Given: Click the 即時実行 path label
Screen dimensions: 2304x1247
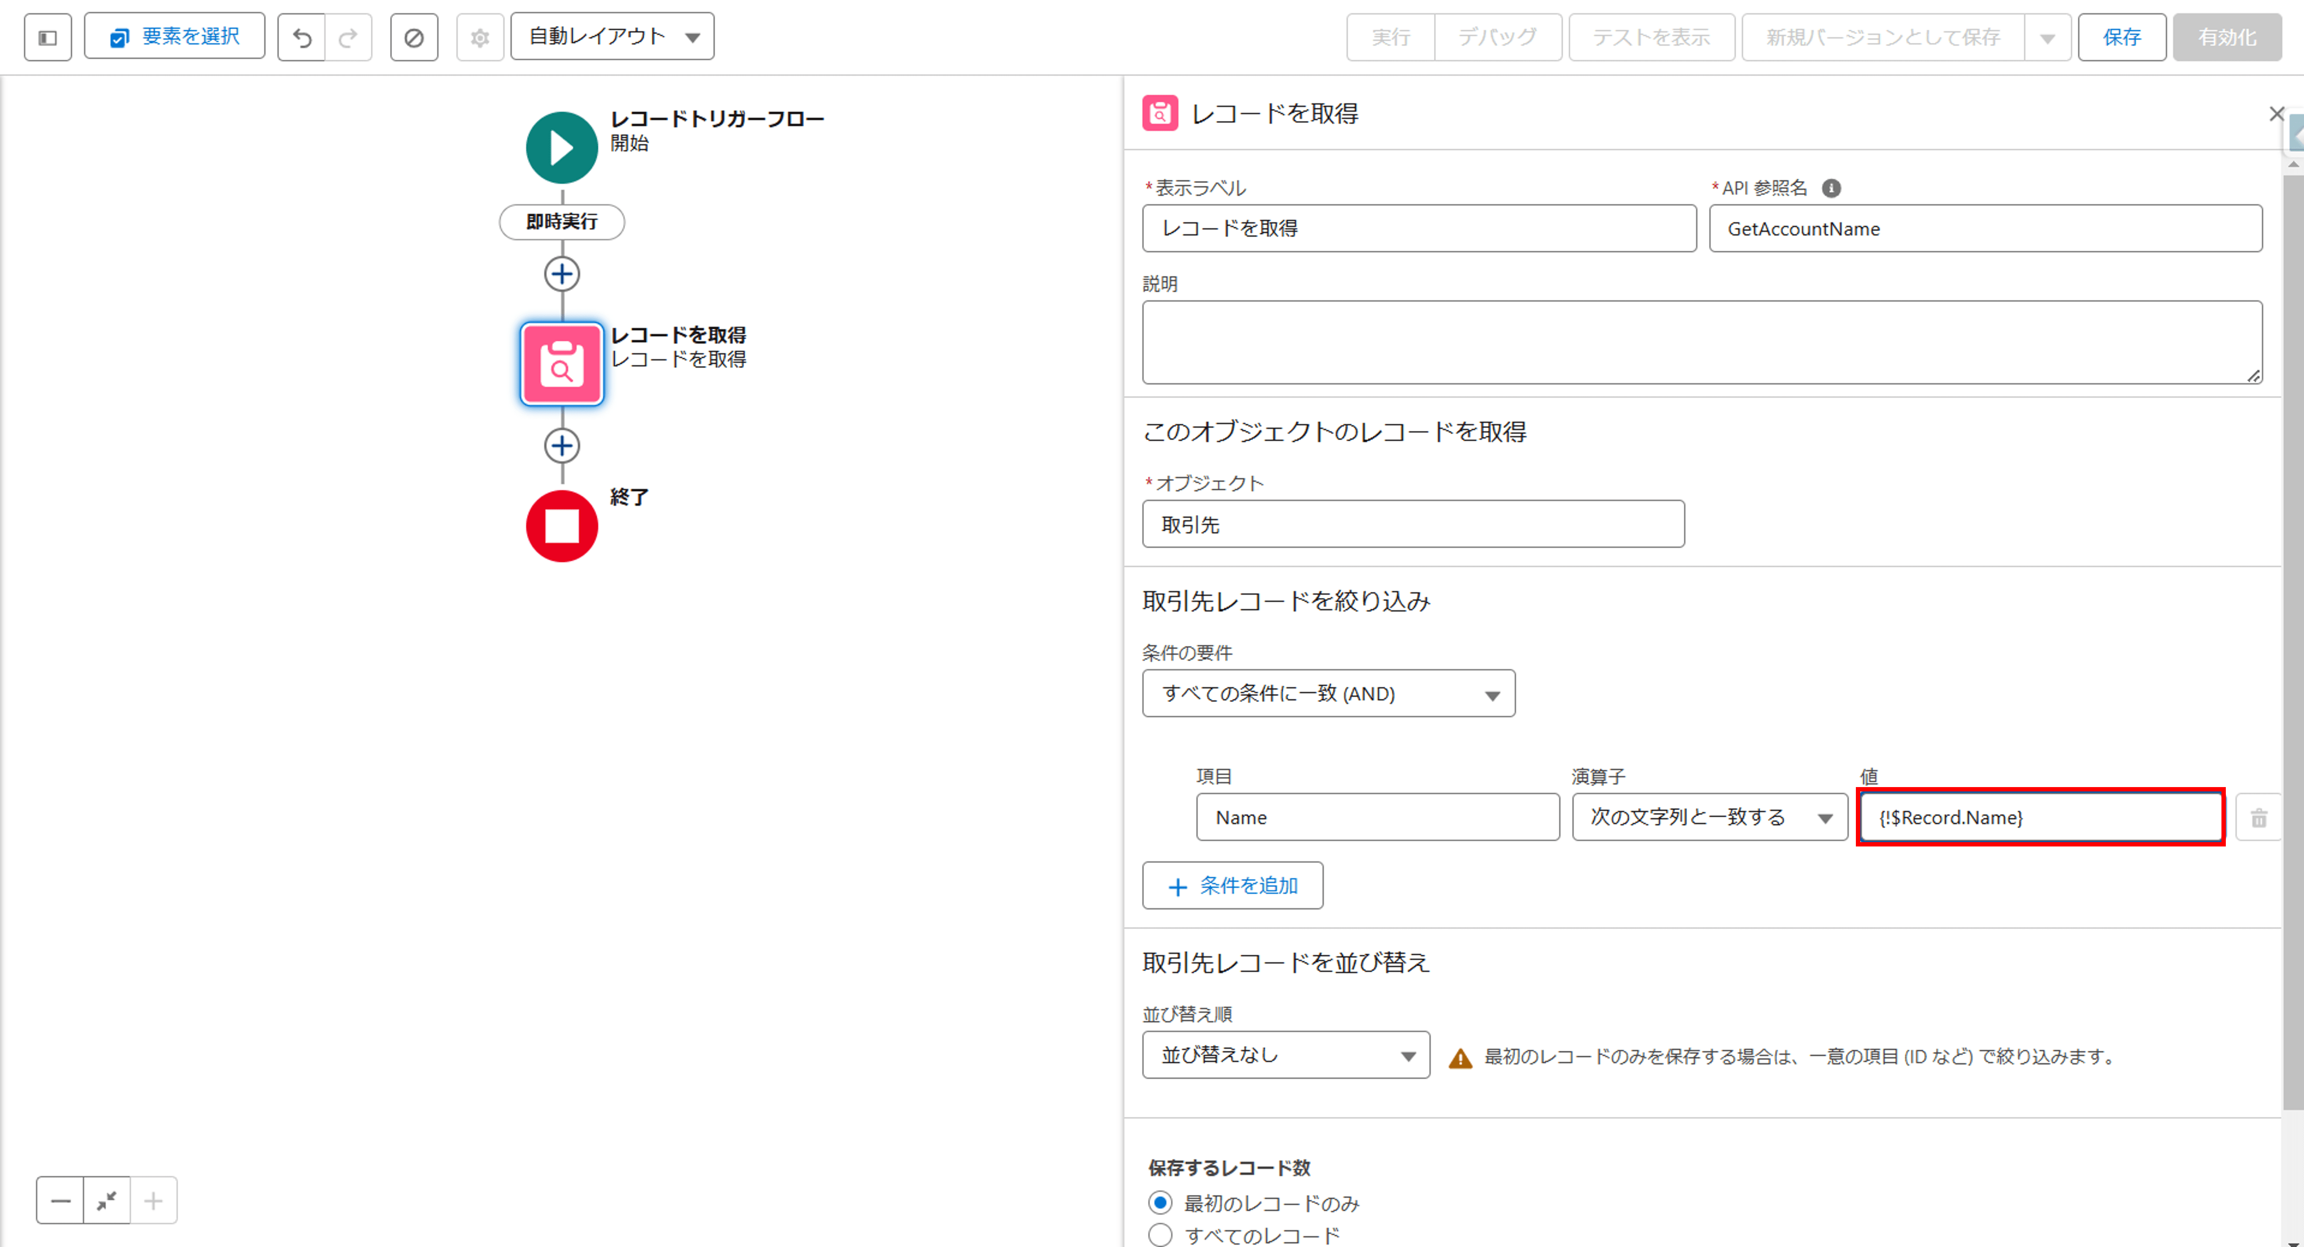Looking at the screenshot, I should (x=562, y=222).
